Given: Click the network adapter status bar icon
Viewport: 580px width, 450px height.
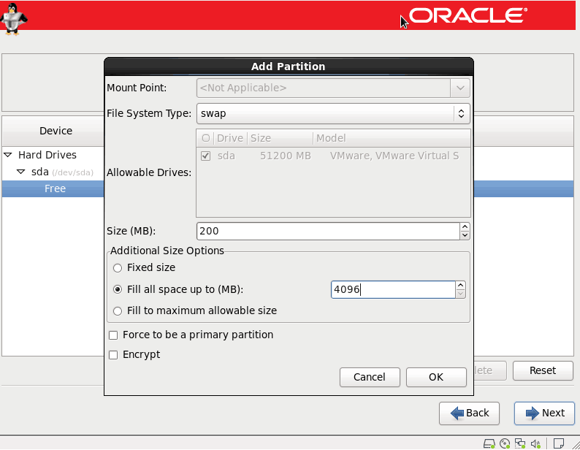Looking at the screenshot, I should tap(520, 443).
